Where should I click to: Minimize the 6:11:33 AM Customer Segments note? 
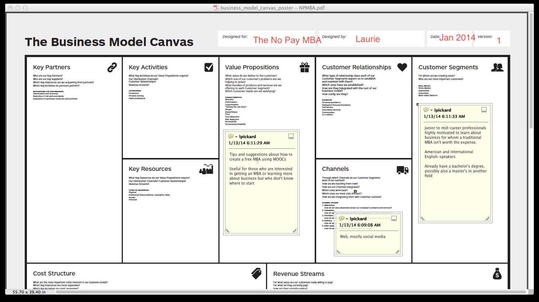484,110
